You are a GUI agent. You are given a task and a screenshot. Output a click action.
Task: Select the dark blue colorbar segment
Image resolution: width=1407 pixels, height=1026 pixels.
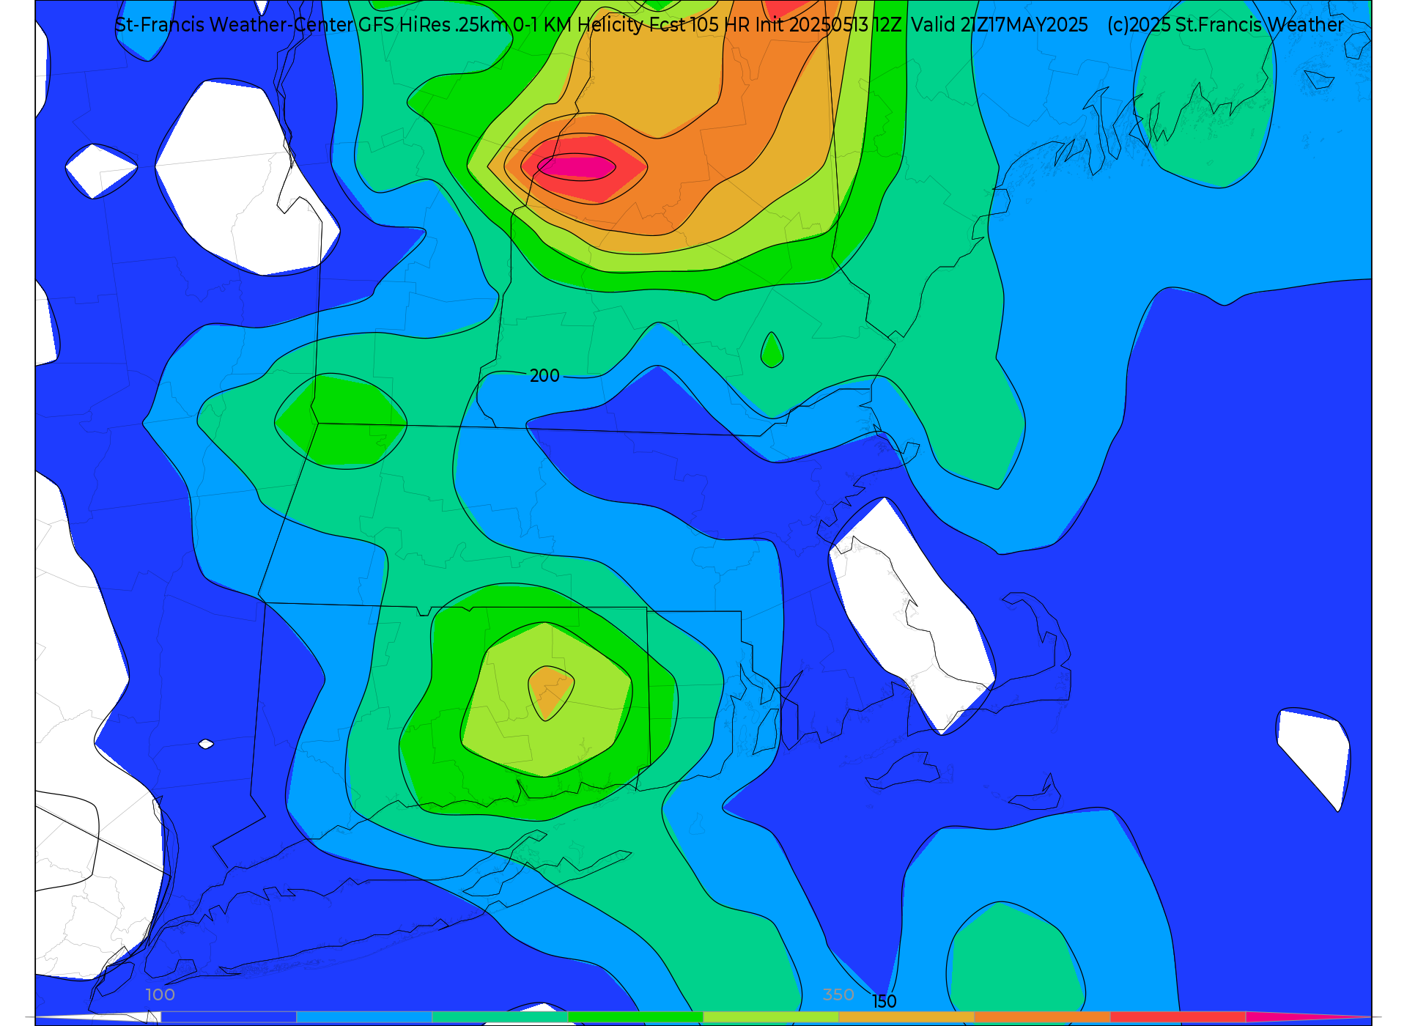(x=229, y=1016)
